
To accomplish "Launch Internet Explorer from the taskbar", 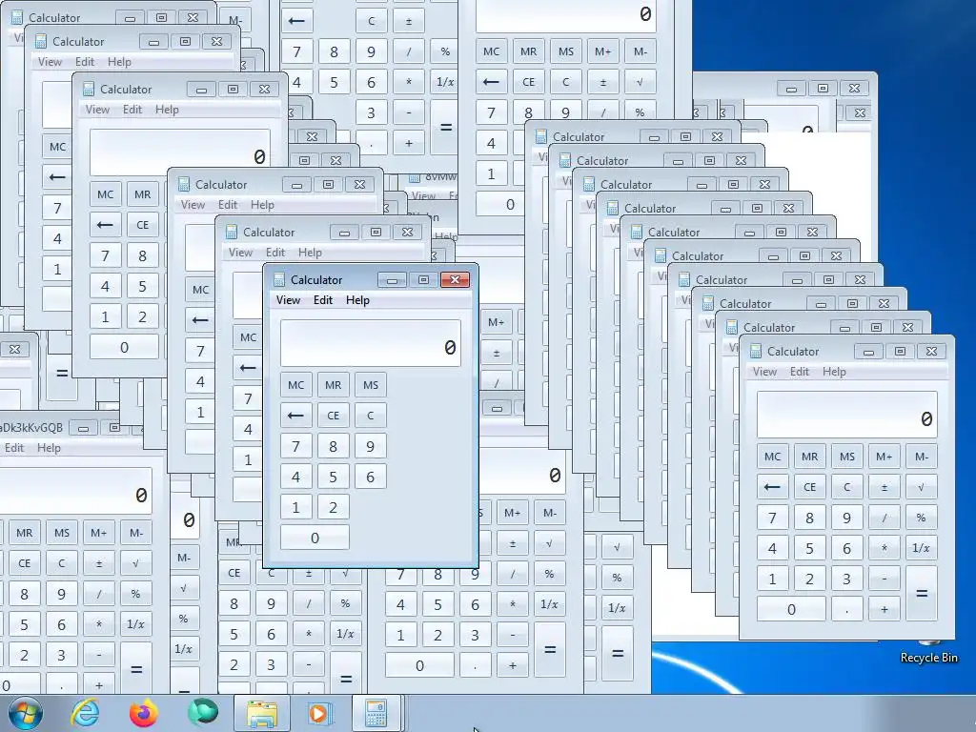I will click(85, 713).
